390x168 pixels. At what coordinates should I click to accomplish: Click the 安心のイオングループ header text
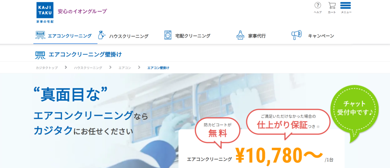click(x=82, y=11)
